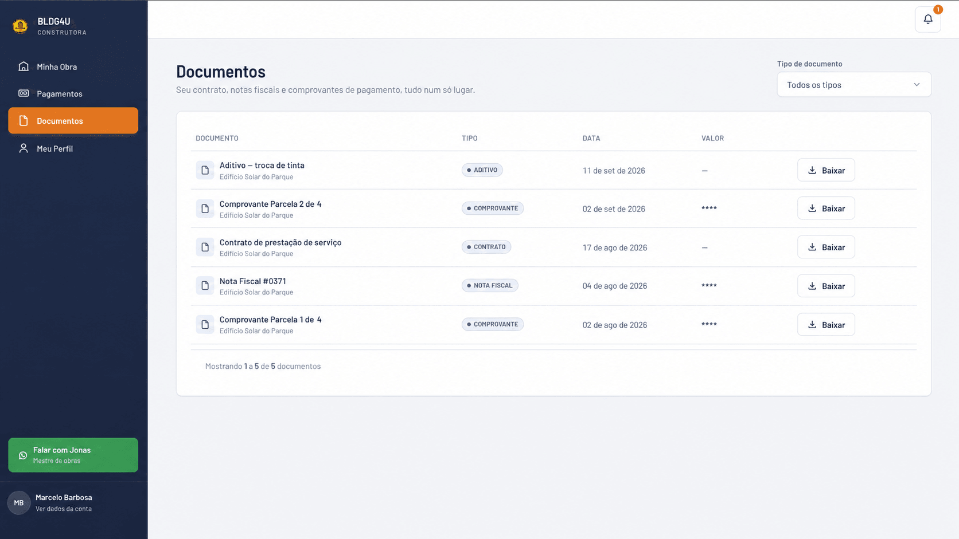Click the VALOR column header

point(712,138)
